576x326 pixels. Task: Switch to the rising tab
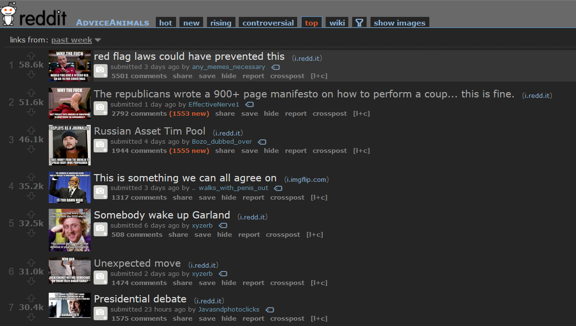point(221,23)
